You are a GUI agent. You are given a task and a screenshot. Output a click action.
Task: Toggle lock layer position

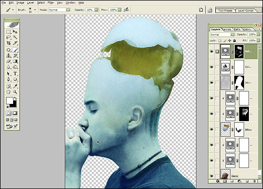coord(229,40)
